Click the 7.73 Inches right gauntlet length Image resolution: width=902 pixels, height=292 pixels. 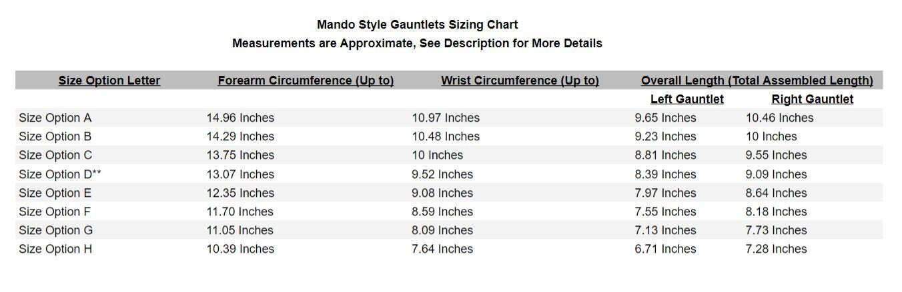coord(776,230)
